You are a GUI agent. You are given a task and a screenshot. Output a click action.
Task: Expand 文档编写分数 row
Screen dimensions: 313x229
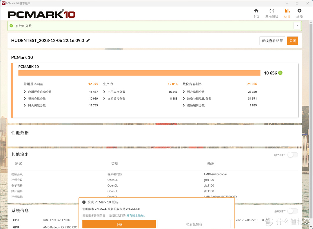(104, 99)
